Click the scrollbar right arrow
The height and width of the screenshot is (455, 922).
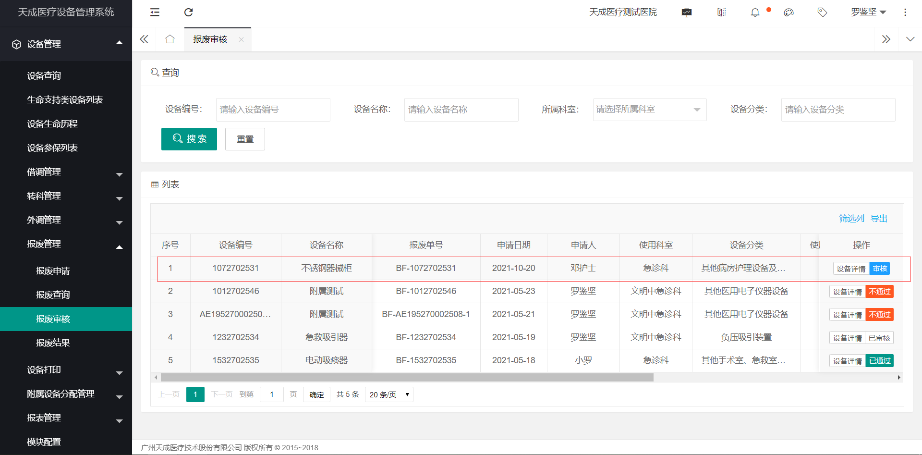[899, 378]
